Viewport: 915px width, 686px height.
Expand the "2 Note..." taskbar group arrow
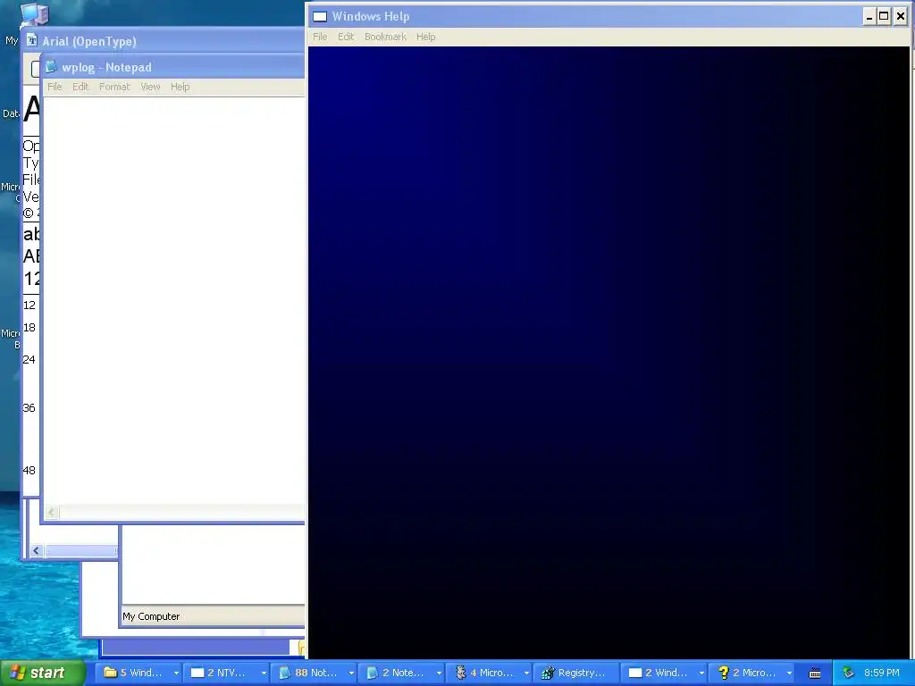pos(438,673)
